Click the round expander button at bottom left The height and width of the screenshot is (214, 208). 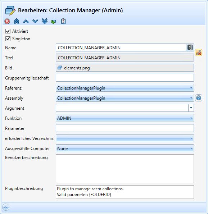point(6,208)
